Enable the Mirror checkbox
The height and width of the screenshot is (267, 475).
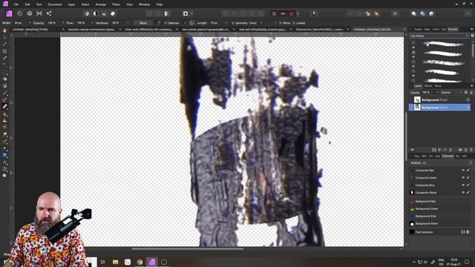(x=281, y=23)
